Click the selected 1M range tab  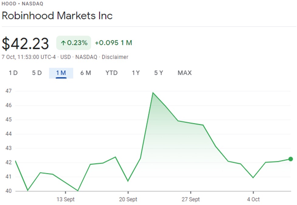coord(61,73)
